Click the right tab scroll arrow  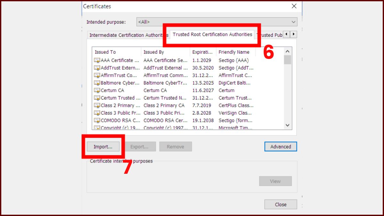point(294,34)
